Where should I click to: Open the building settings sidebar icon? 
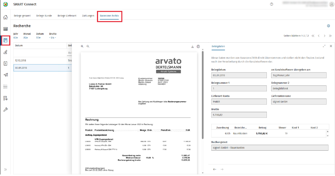coord(6,98)
